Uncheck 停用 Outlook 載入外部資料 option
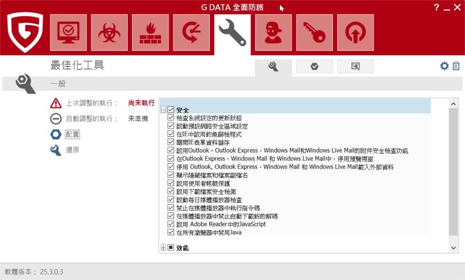This screenshot has height=280, width=465. click(171, 166)
